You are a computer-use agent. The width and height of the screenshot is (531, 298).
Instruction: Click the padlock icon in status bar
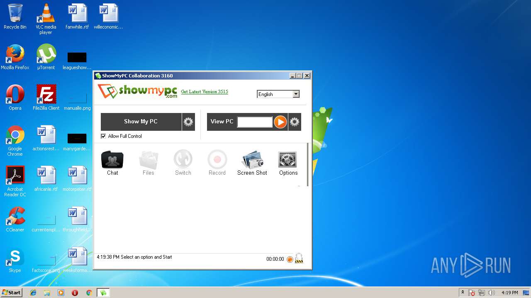[x=299, y=259]
